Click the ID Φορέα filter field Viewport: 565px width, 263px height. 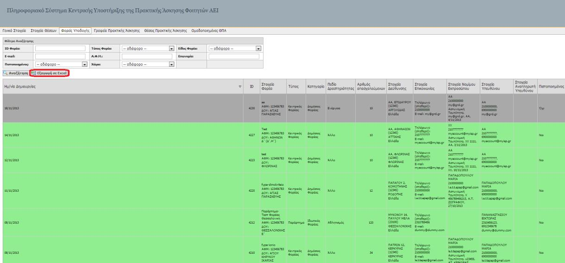coord(61,48)
